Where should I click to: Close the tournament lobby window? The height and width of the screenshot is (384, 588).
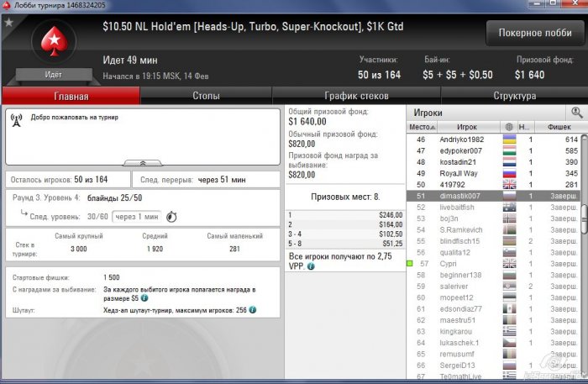[x=575, y=3]
